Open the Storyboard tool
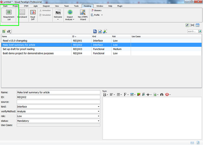Image resolution: width=203 pixels, height=145 pixels. pyautogui.click(x=22, y=14)
